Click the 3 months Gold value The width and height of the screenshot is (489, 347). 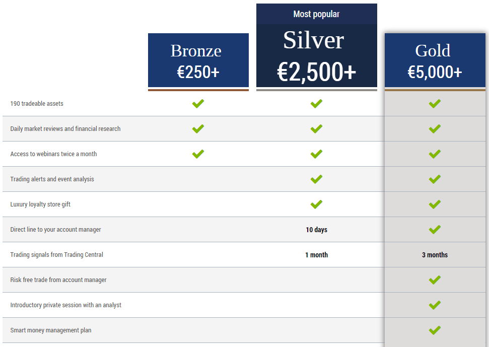click(x=435, y=255)
